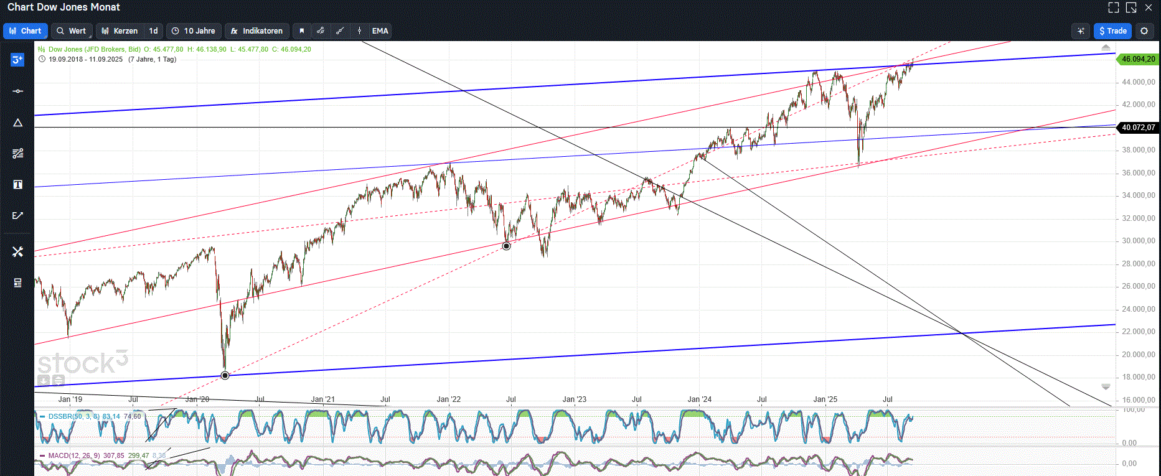Toggle the trend line connector toolbar button

point(321,31)
